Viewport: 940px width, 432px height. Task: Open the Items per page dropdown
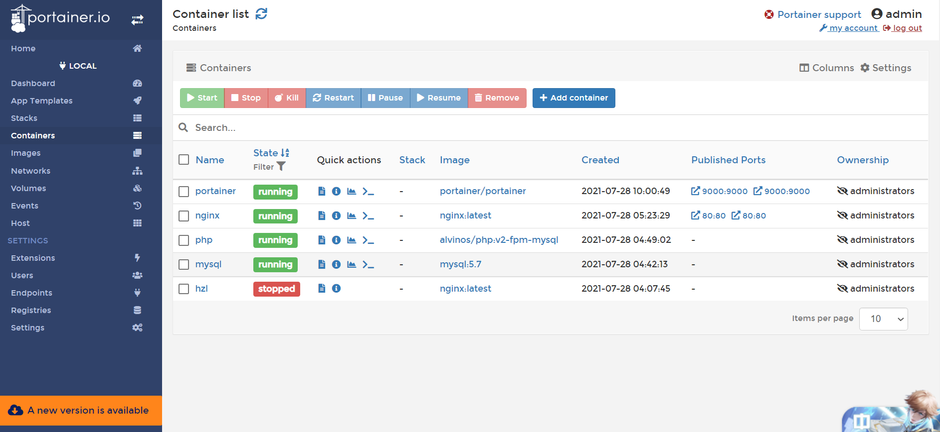tap(883, 319)
